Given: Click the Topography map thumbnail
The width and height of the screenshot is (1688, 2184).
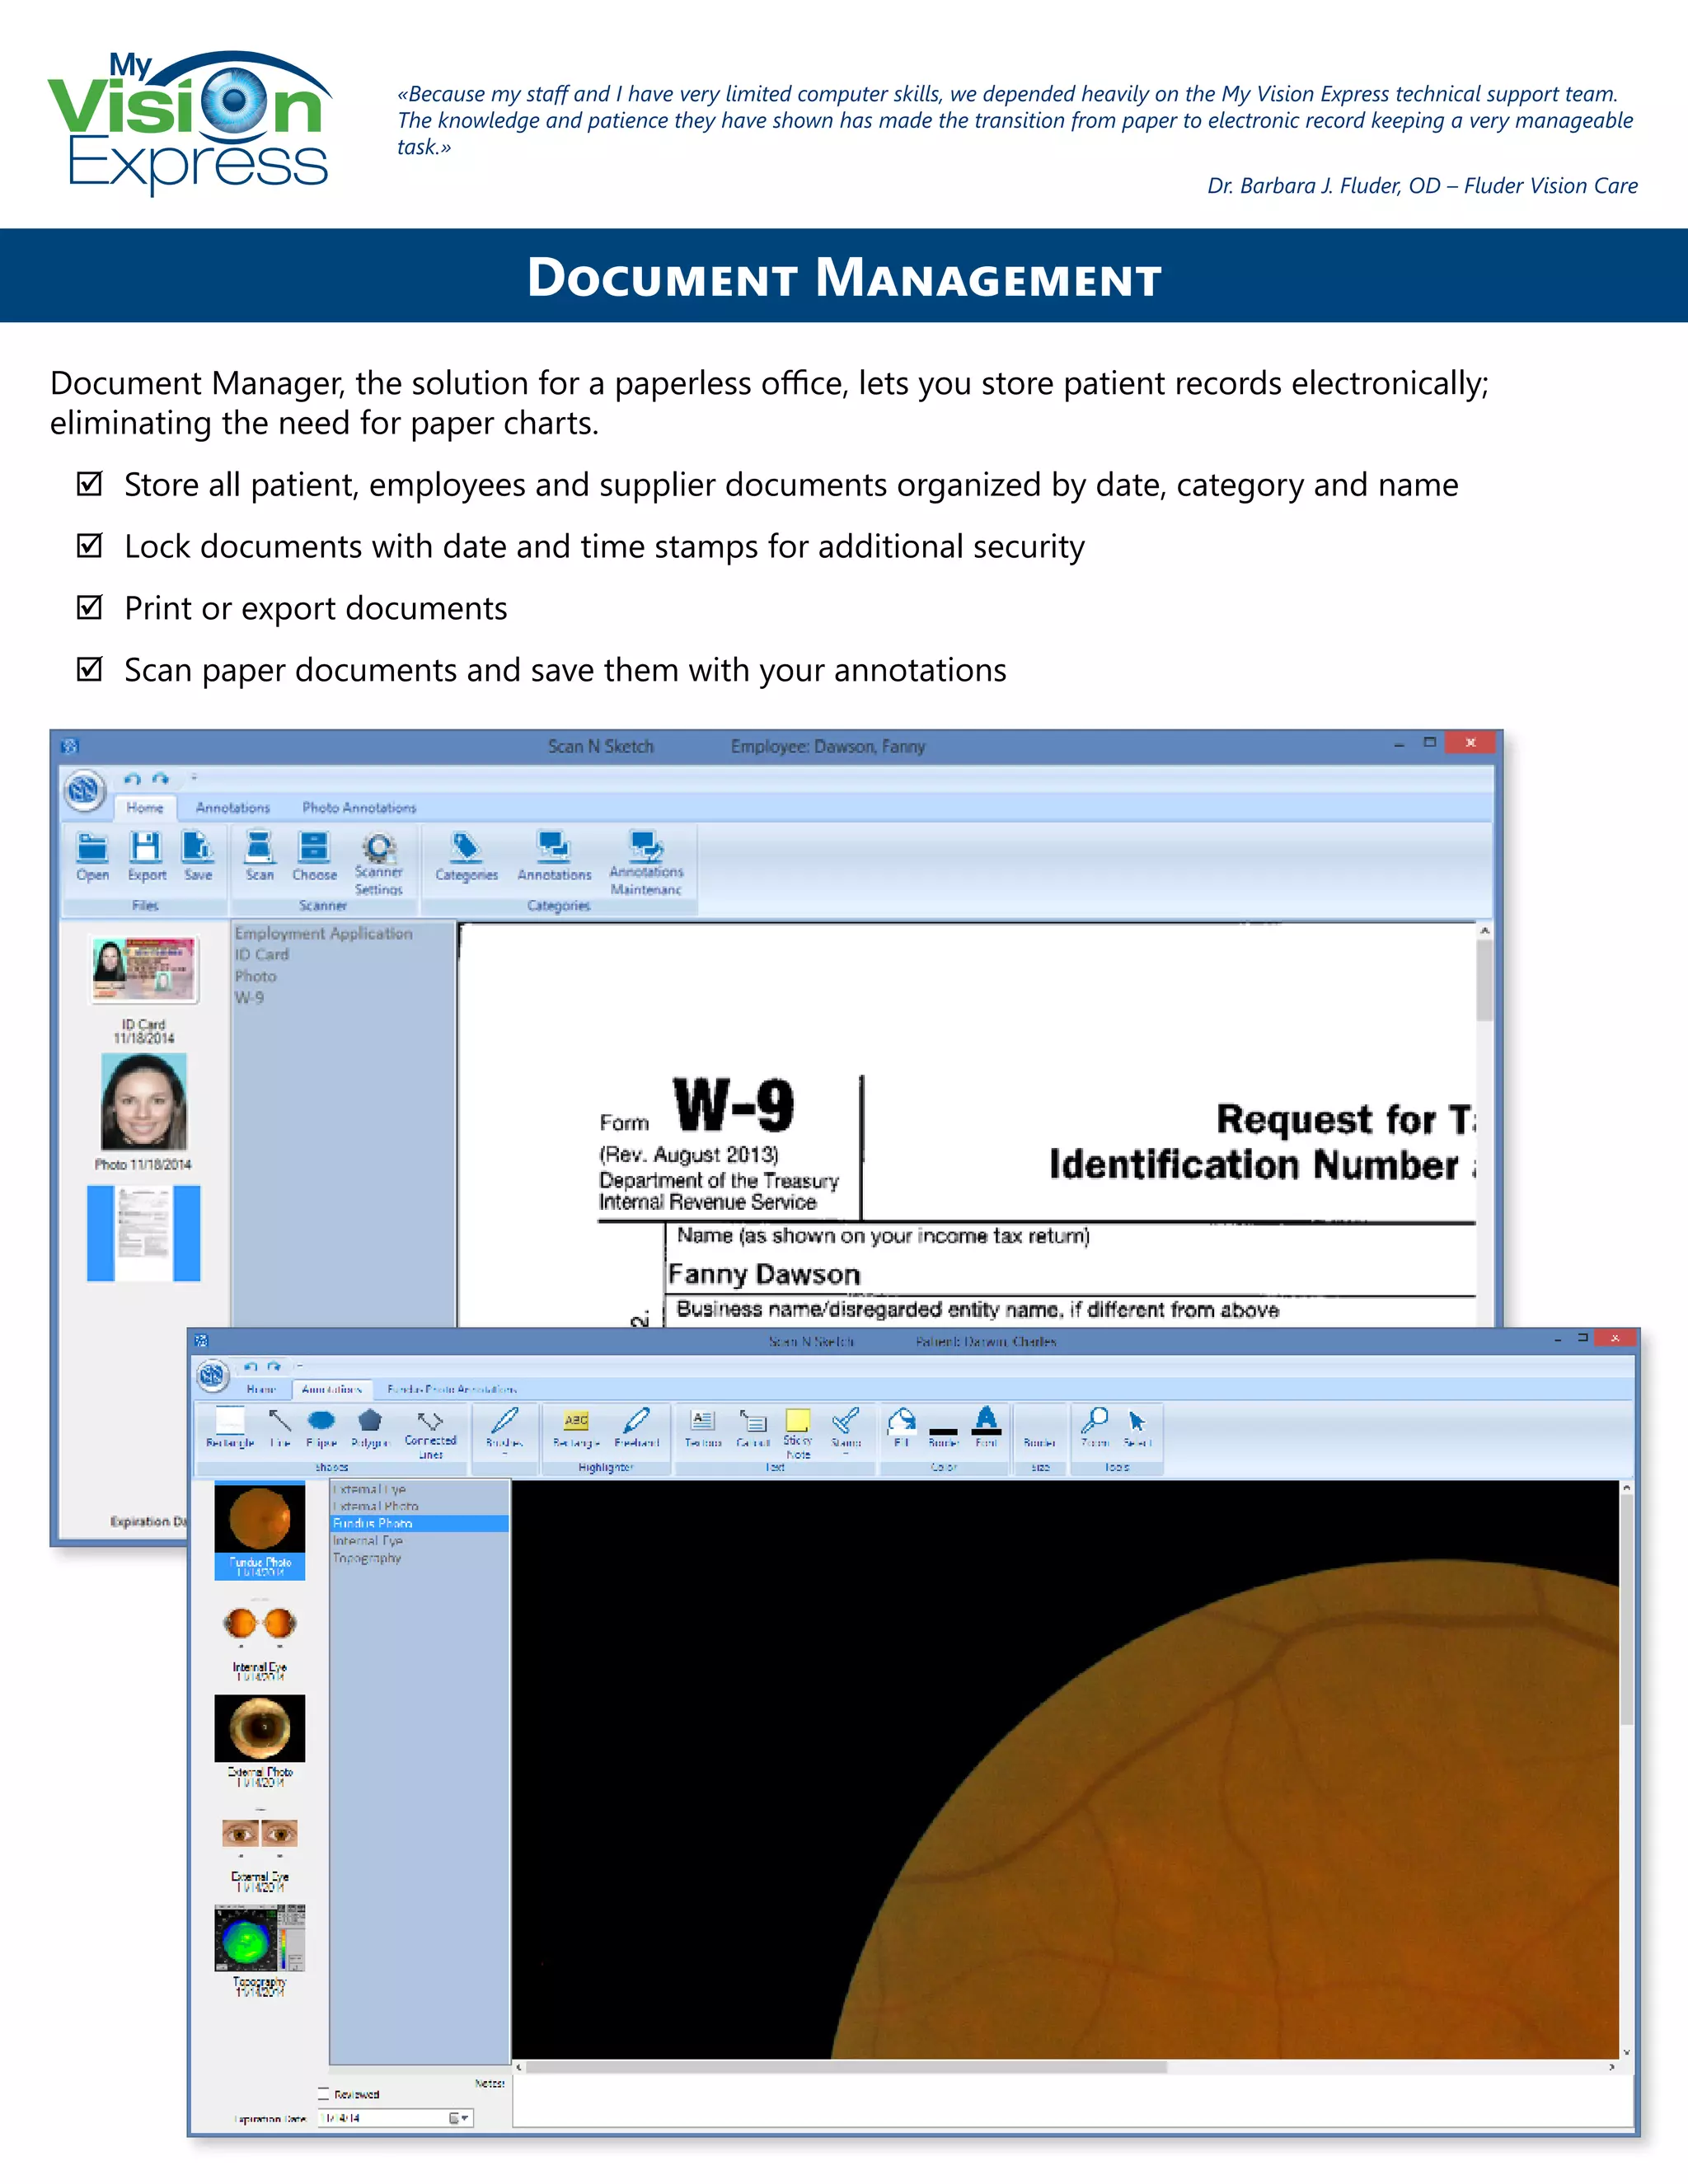Looking at the screenshot, I should (x=260, y=1938).
